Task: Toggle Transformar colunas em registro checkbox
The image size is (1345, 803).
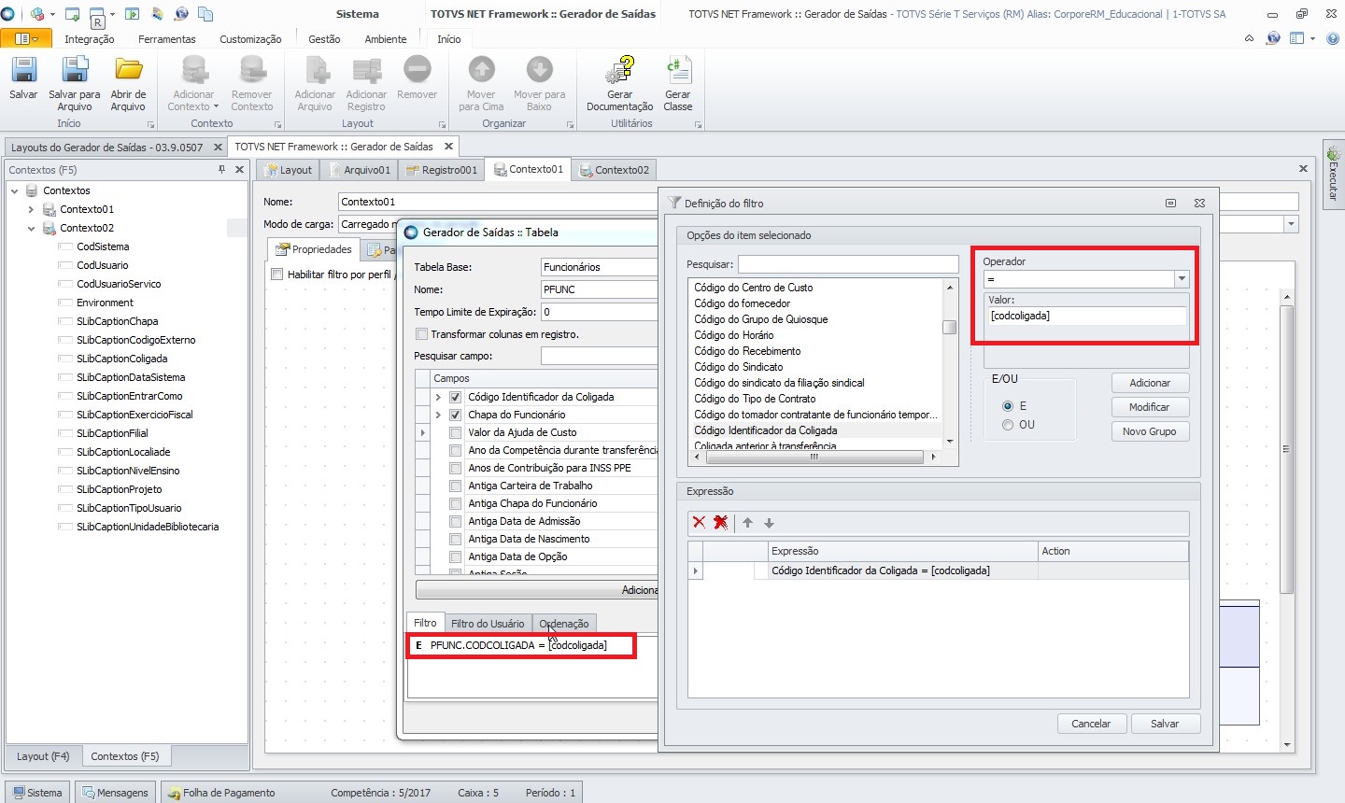Action: point(421,334)
